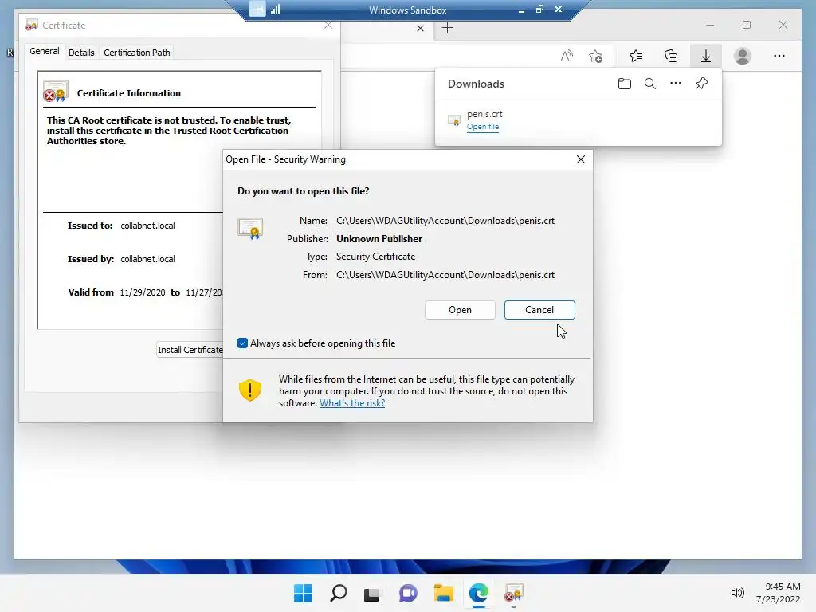Image resolution: width=816 pixels, height=612 pixels.
Task: Close the current Edge browser tab
Action: [421, 28]
